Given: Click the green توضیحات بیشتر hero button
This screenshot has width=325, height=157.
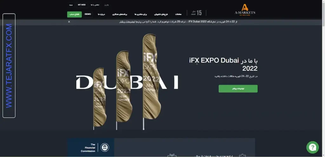Looking at the screenshot, I should (x=238, y=89).
